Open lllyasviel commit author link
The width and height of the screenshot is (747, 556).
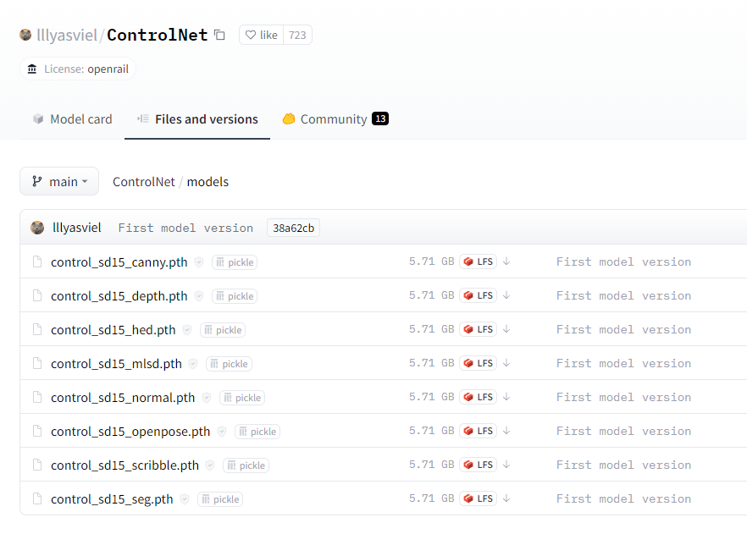pos(77,228)
